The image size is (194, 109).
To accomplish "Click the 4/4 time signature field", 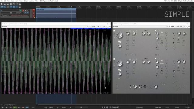I will click(x=45, y=107).
